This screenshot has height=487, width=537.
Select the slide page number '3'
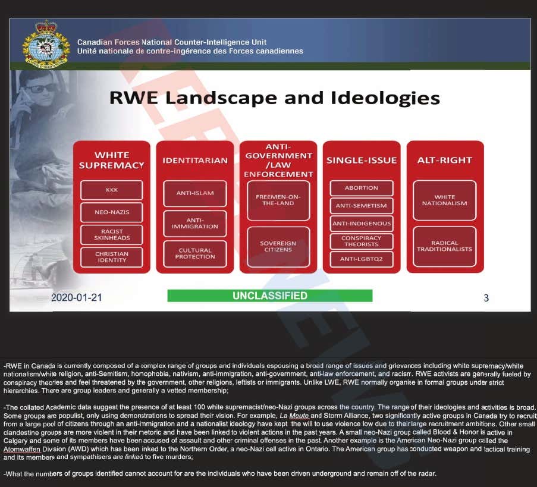click(486, 299)
